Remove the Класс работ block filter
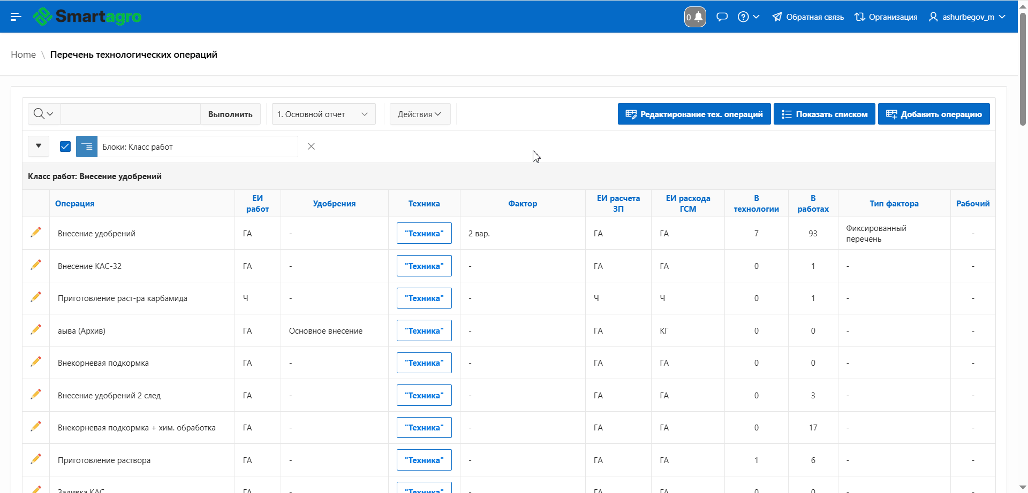Image resolution: width=1028 pixels, height=493 pixels. 311,147
